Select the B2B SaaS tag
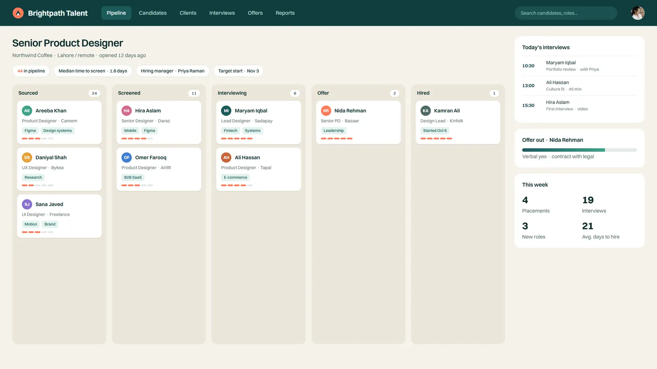Viewport: 657px width, 369px height. [x=133, y=178]
